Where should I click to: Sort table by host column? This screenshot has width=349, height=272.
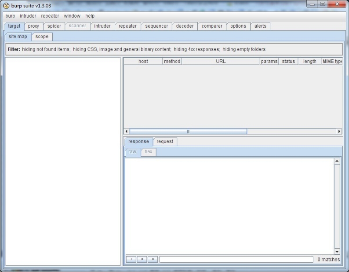click(143, 61)
